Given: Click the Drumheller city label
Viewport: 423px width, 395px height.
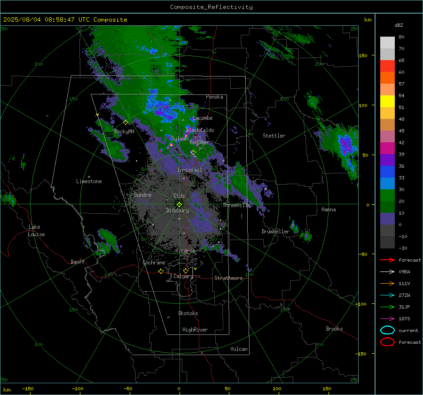Looking at the screenshot, I should pyautogui.click(x=275, y=232).
